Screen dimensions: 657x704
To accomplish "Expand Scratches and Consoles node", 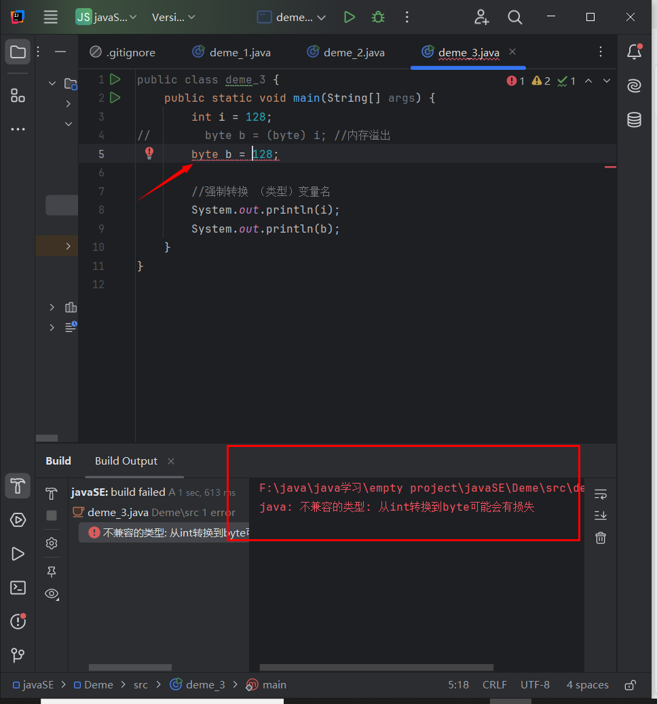I will click(x=52, y=328).
